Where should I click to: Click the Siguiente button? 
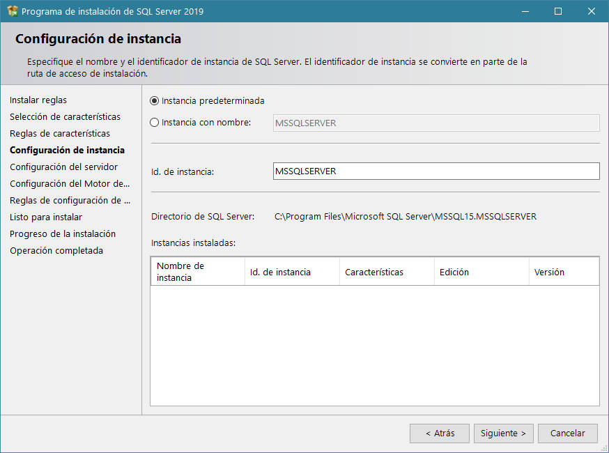point(503,433)
